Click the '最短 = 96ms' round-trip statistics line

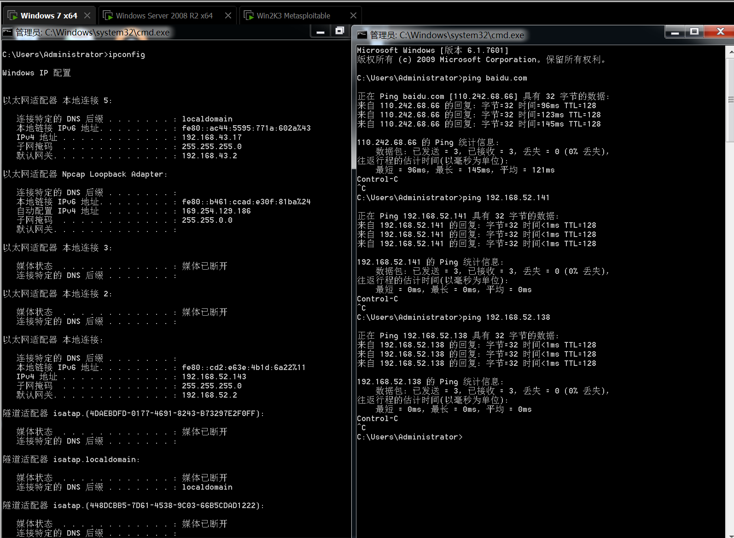(465, 170)
